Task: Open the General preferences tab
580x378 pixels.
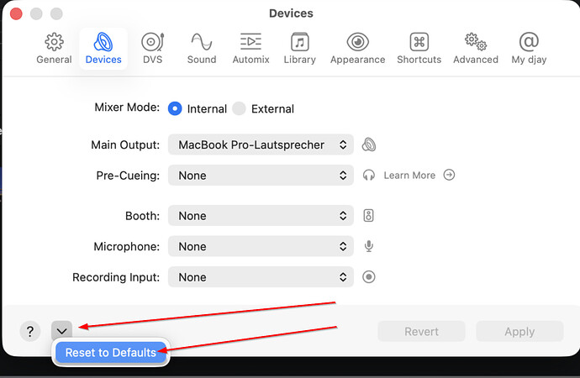Action: [x=54, y=49]
